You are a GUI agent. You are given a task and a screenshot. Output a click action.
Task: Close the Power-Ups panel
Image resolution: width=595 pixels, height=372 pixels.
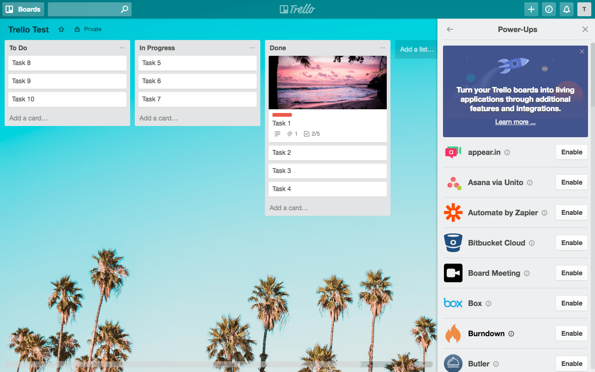585,29
